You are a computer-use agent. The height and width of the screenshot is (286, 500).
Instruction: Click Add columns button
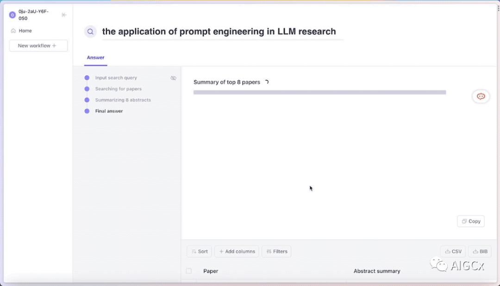(x=237, y=252)
